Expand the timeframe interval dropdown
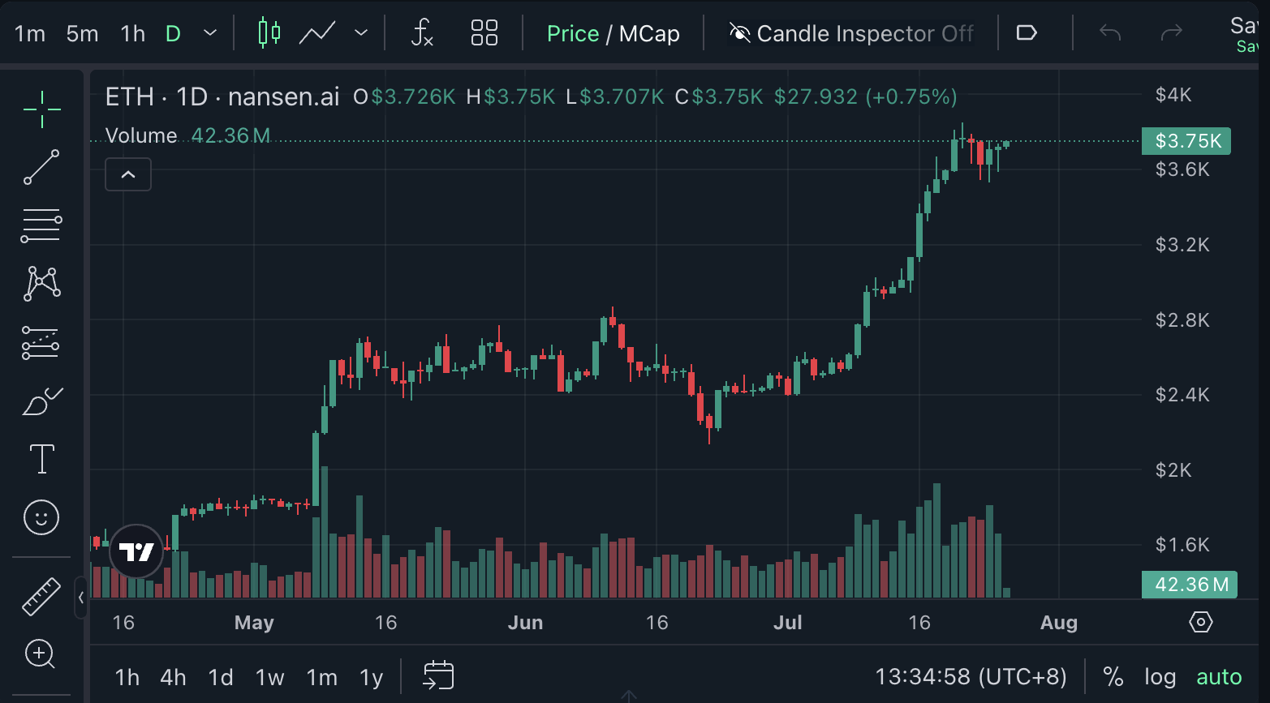Screen dimensions: 1270x703 click(x=210, y=33)
